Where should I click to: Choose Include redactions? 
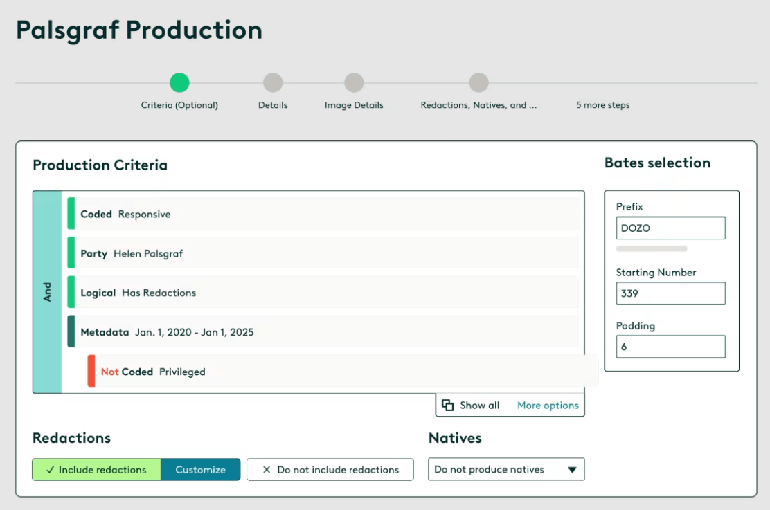pos(97,469)
